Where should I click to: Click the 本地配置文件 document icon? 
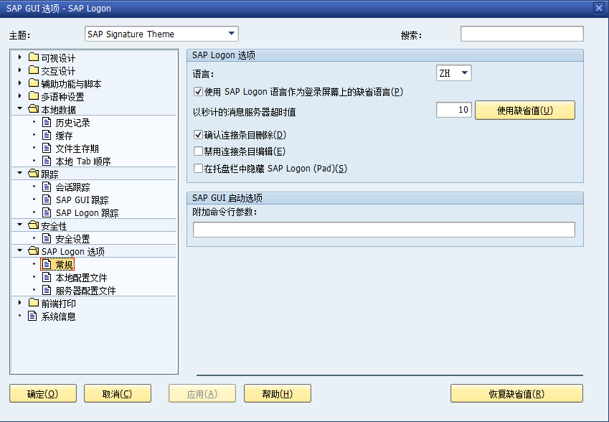pos(47,278)
